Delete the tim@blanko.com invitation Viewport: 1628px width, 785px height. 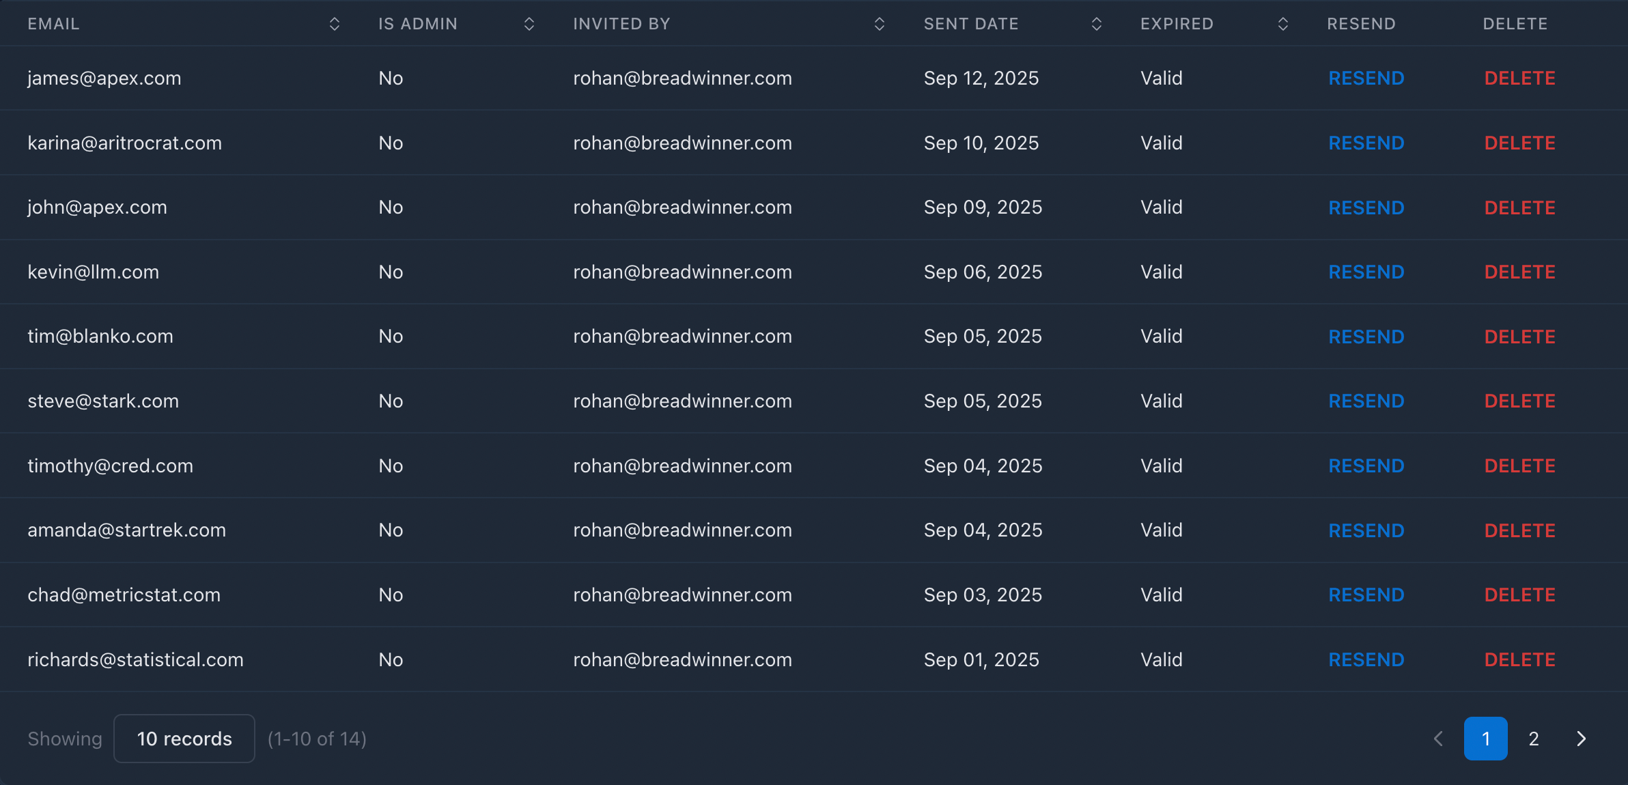point(1520,337)
